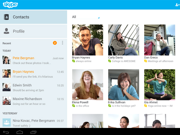Click the 'Gia Ahmet' name label
This screenshot has width=180, height=135.
tap(151, 102)
